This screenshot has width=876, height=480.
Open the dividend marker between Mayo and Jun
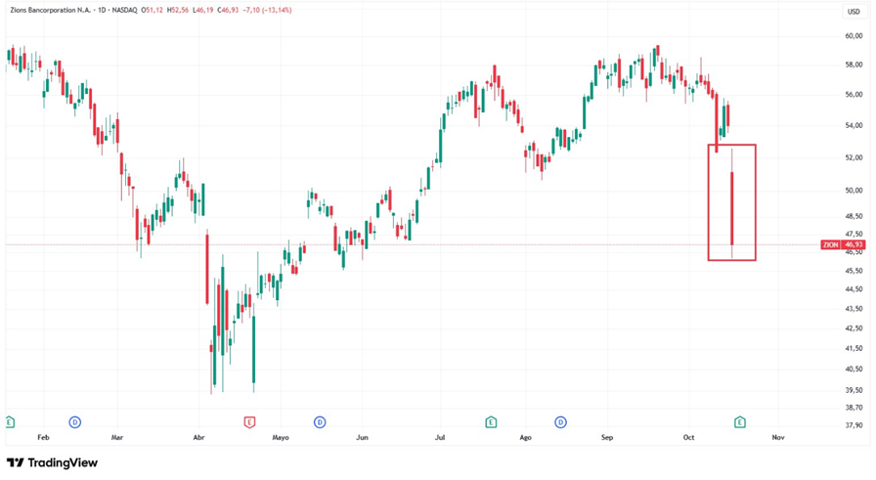pyautogui.click(x=320, y=422)
